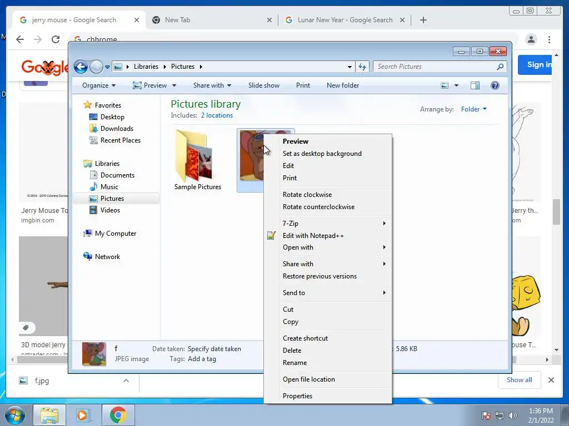Click the Chrome taskbar icon
569x426 pixels.
click(x=118, y=415)
